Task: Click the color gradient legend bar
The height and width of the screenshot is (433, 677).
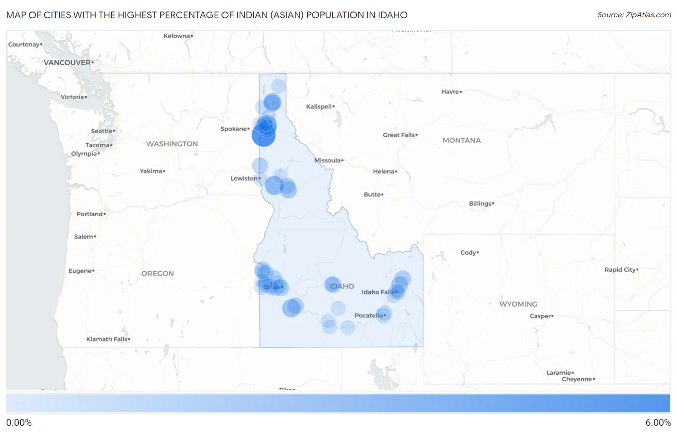Action: coord(338,403)
